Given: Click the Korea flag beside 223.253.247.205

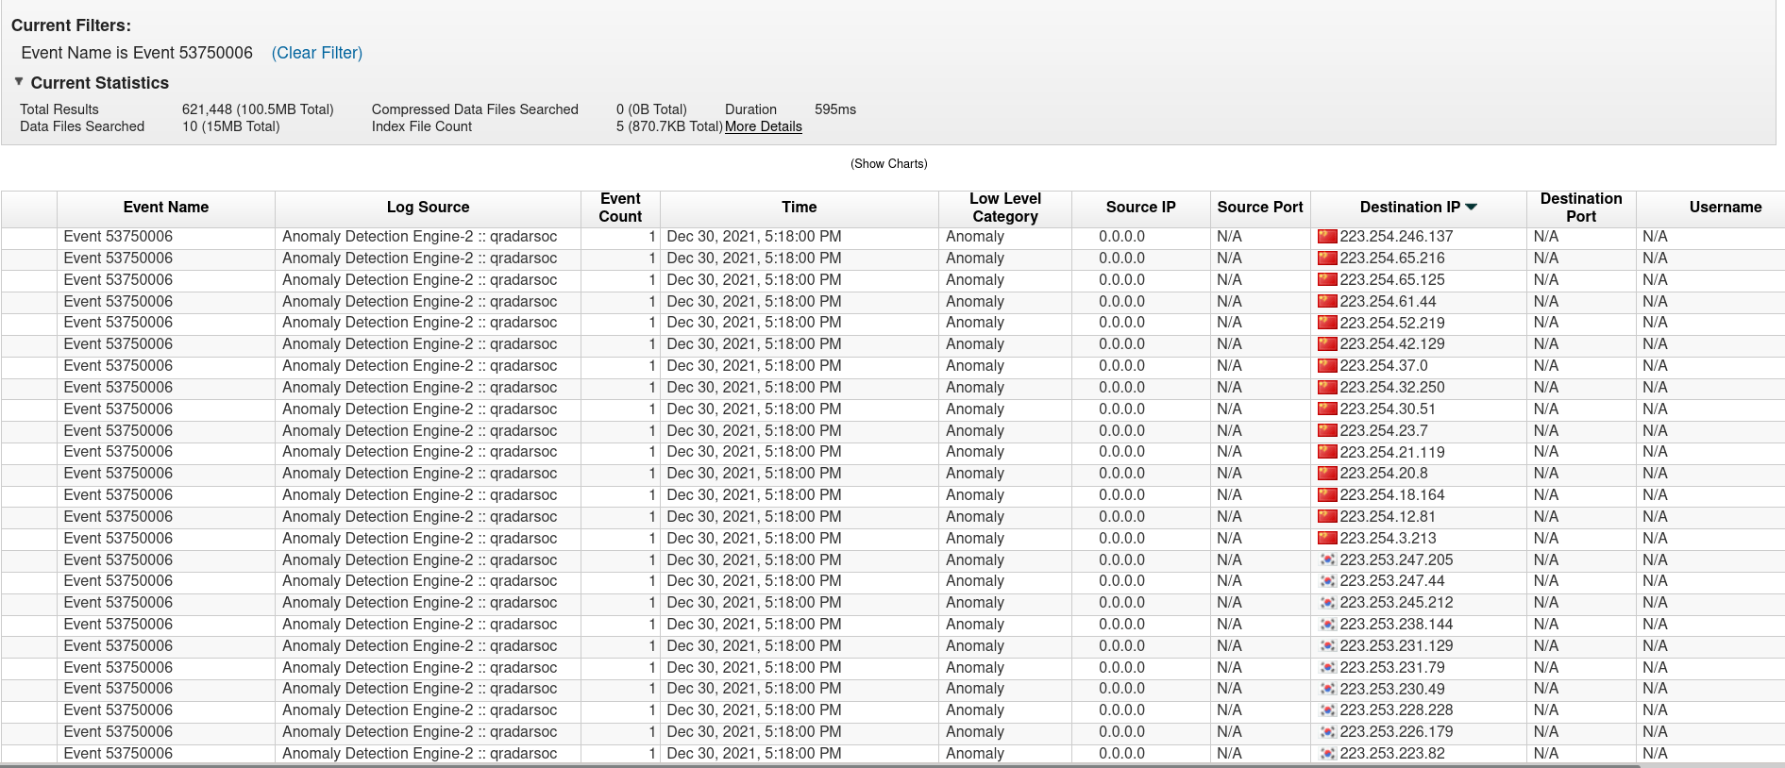Looking at the screenshot, I should tap(1327, 560).
